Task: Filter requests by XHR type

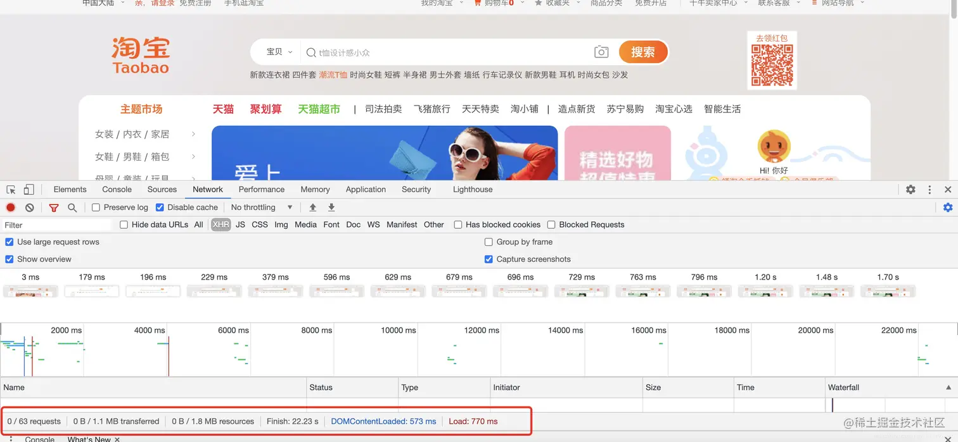Action: coord(221,224)
